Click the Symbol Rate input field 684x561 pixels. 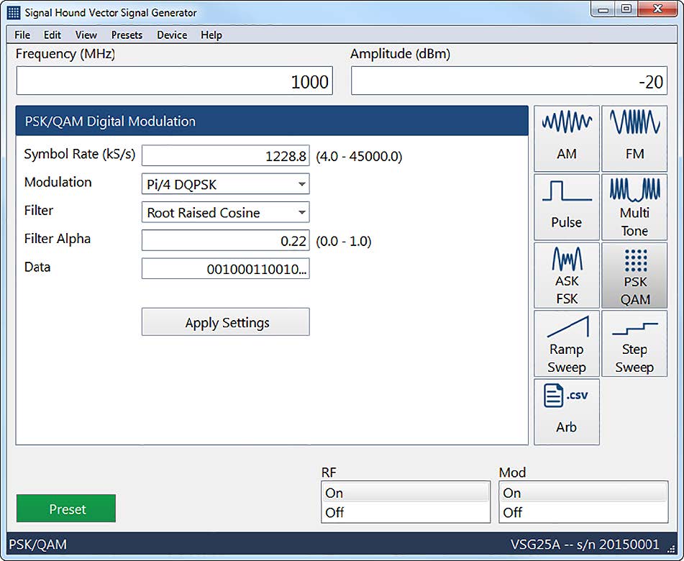point(226,155)
